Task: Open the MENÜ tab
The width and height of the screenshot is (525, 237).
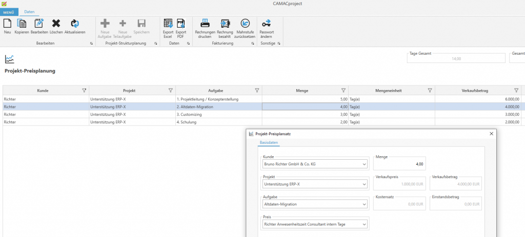Action: [x=9, y=12]
